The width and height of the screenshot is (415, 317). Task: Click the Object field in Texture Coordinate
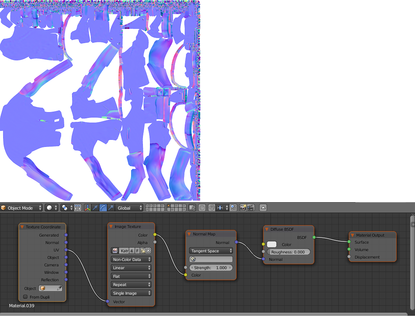pyautogui.click(x=51, y=288)
